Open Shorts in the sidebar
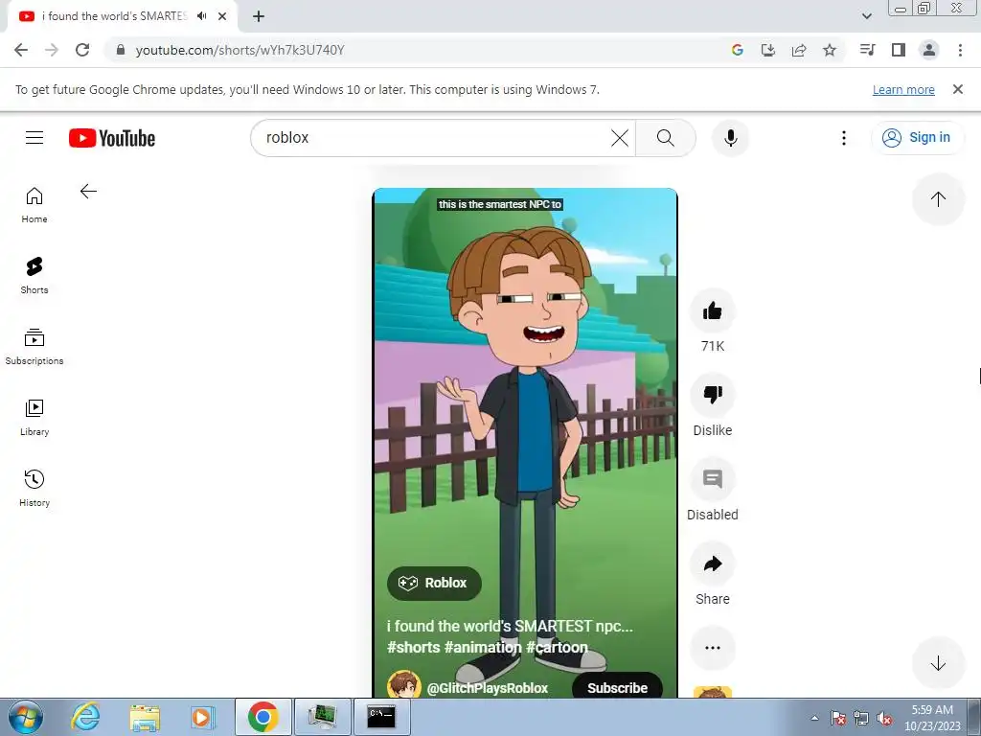This screenshot has width=981, height=736. (x=34, y=275)
